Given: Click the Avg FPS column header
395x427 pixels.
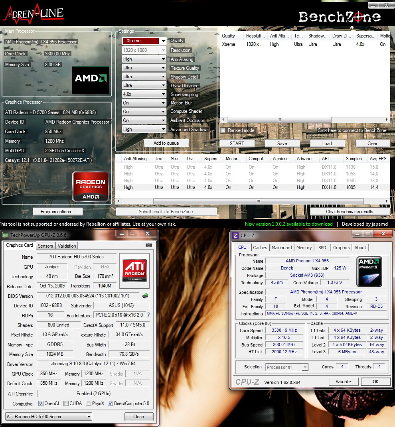Looking at the screenshot, I should pyautogui.click(x=378, y=159).
